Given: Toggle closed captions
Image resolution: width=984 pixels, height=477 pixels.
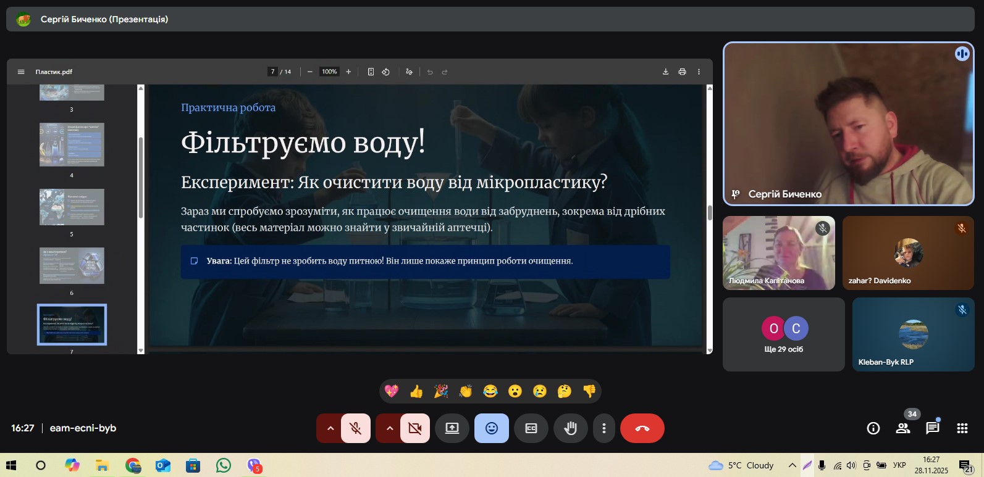Looking at the screenshot, I should (x=531, y=428).
